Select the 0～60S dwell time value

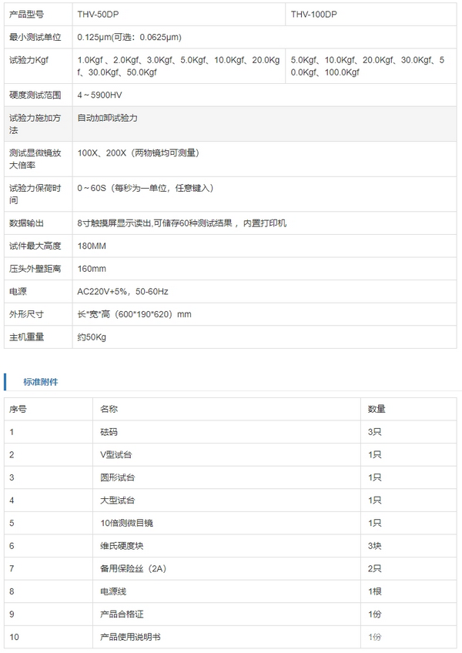[146, 188]
